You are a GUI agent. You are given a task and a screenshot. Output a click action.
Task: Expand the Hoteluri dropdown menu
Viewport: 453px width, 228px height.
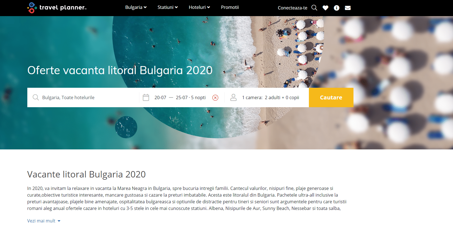pyautogui.click(x=199, y=7)
